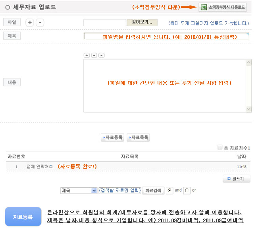Click the scroll-down arrow in content textarea
The image size is (256, 236).
click(249, 109)
